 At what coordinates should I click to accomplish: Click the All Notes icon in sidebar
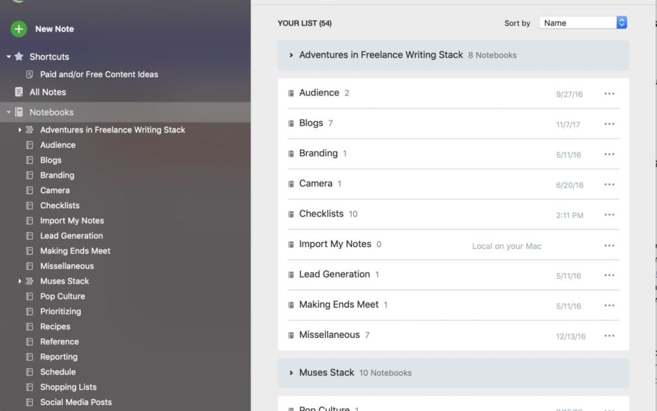pos(19,92)
